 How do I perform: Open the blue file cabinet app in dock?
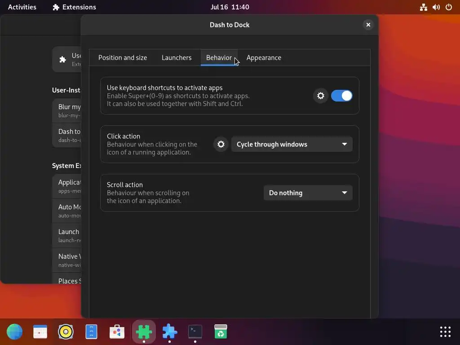(x=91, y=332)
